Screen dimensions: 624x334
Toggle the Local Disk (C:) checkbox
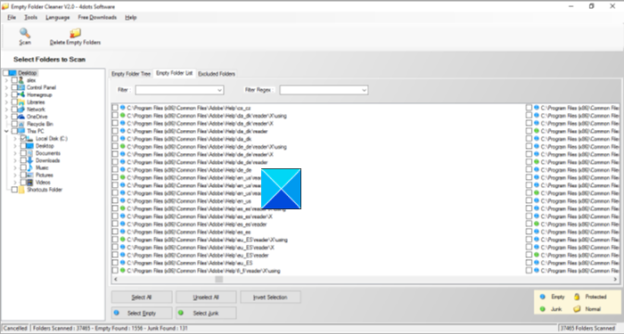pyautogui.click(x=23, y=138)
